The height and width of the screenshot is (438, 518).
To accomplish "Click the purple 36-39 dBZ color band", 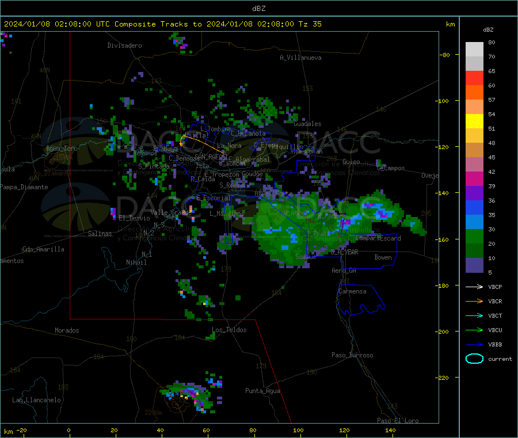I will point(474,193).
